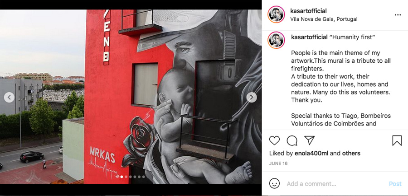The width and height of the screenshot is (408, 196).
Task: Open the three-dot more options menu
Action: pyautogui.click(x=398, y=15)
